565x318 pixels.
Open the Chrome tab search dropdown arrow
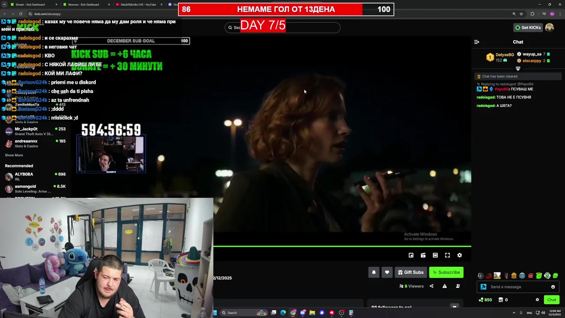click(x=4, y=4)
